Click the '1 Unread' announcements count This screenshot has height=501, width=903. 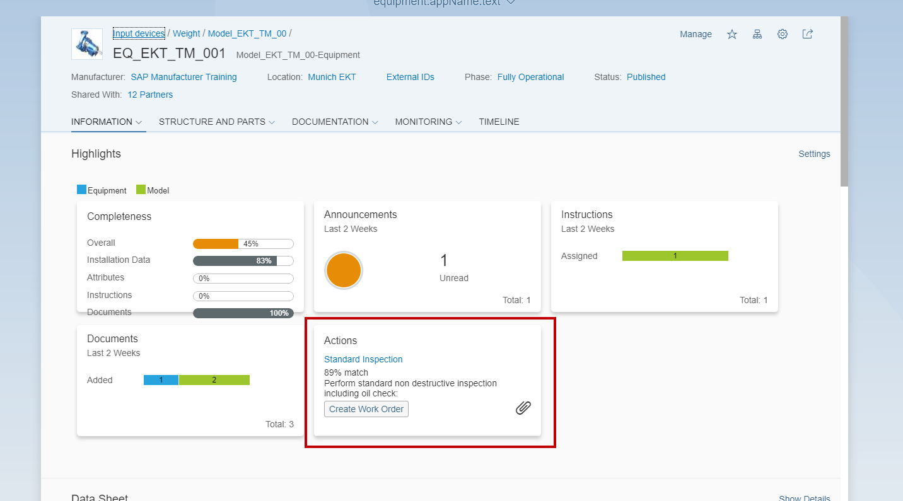pyautogui.click(x=454, y=267)
